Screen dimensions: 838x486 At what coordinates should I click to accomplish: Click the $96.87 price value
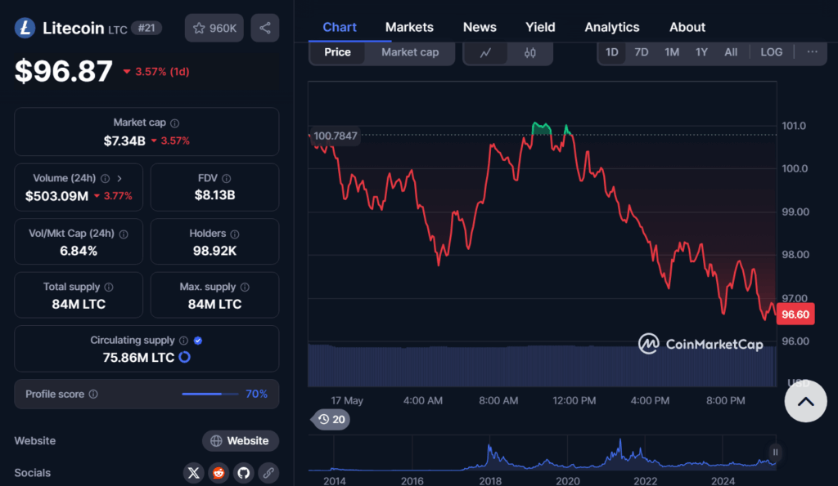pyautogui.click(x=64, y=71)
